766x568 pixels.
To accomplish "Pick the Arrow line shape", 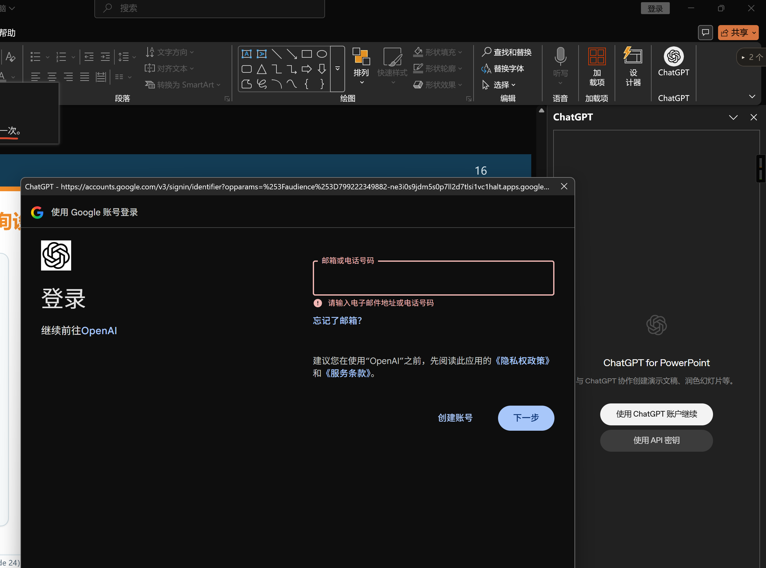I will click(x=292, y=54).
